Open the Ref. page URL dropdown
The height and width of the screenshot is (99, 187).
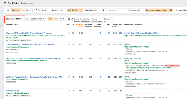click(x=135, y=10)
